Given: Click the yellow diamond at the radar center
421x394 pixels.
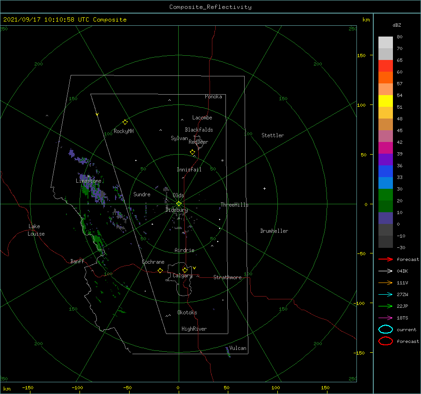Looking at the screenshot, I should point(179,204).
